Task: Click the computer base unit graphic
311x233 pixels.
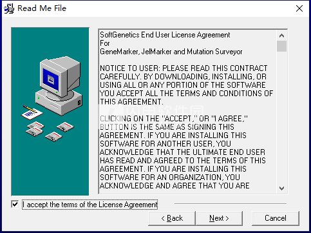Action: 59,103
